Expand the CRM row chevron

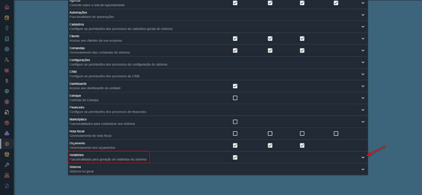(363, 74)
